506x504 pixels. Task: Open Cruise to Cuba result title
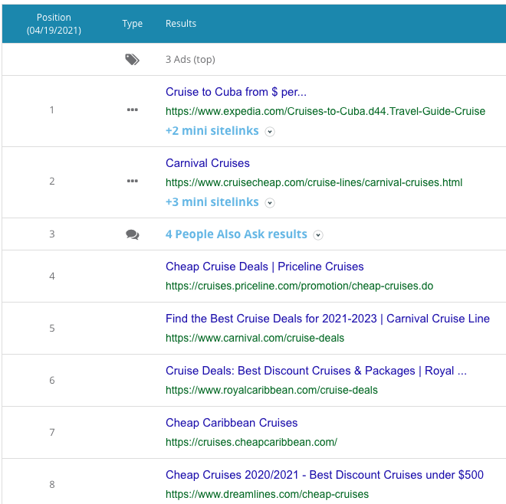point(236,92)
